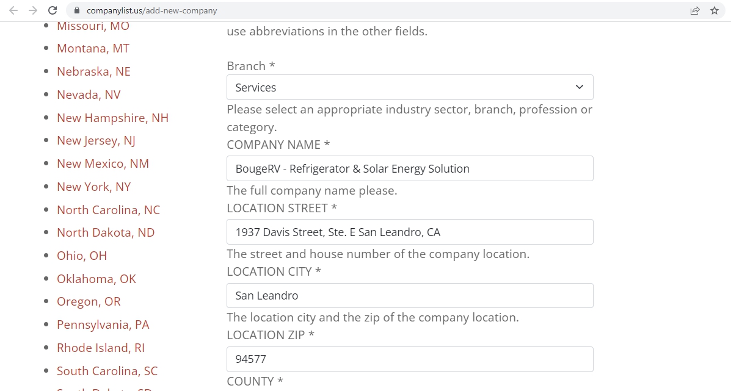
Task: Click the padlock site info icon
Action: click(x=76, y=10)
